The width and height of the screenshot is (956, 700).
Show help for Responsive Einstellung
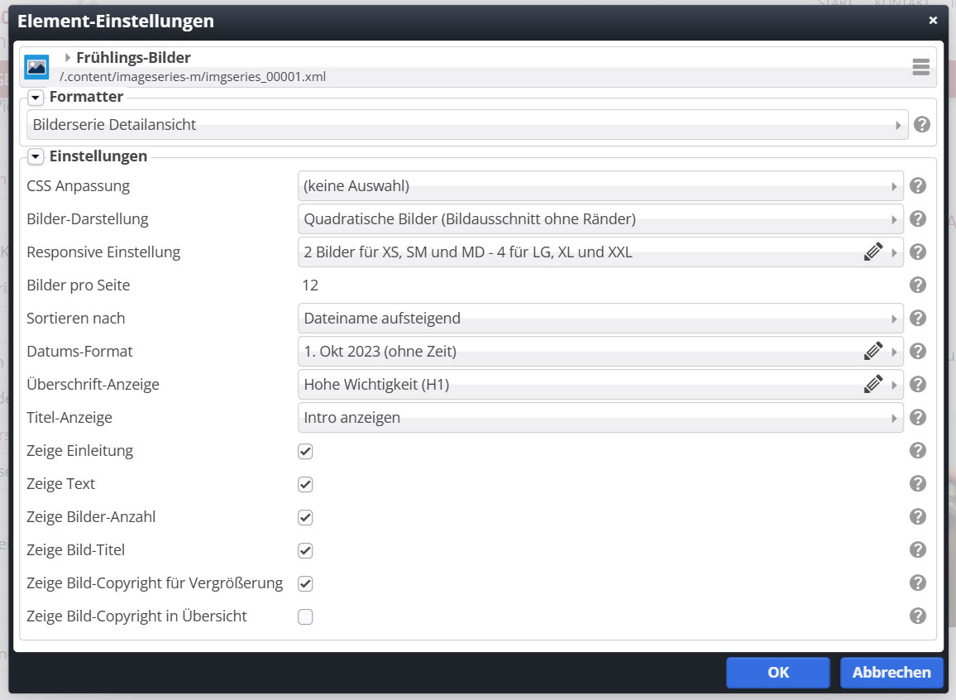[x=918, y=252]
